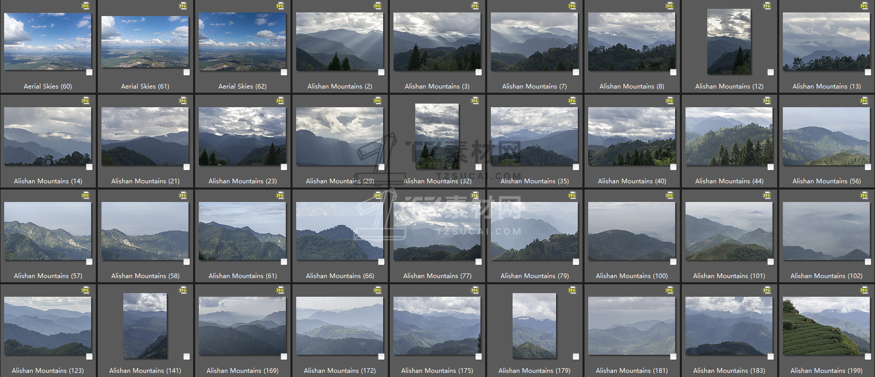Click the label "Alishan Mountains (79)"
This screenshot has width=875, height=377.
pos(534,276)
